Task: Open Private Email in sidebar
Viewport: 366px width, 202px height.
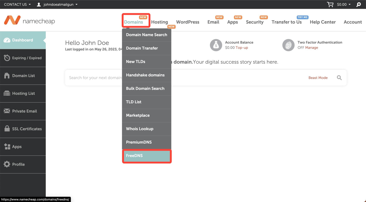Action: 23,111
